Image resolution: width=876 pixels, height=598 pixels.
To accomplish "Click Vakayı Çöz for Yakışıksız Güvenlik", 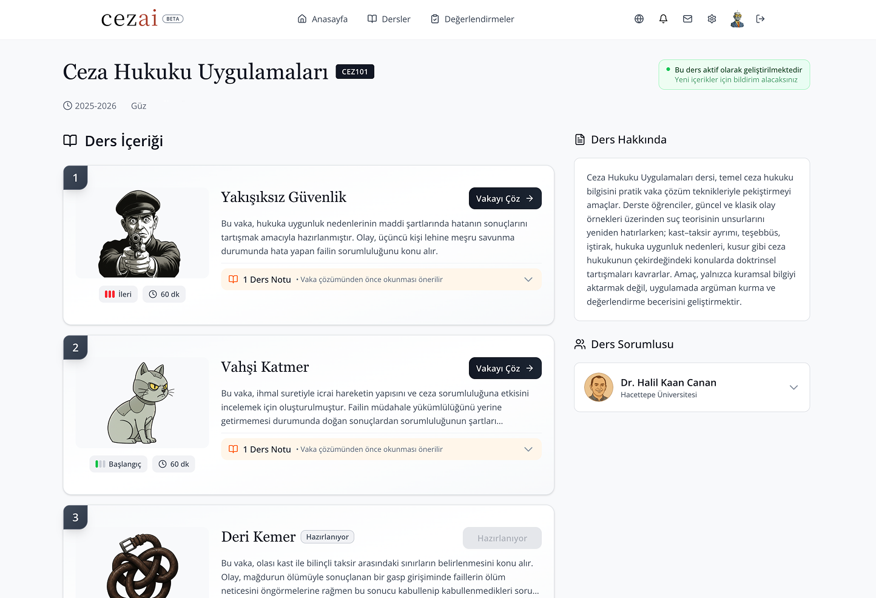I will (505, 198).
